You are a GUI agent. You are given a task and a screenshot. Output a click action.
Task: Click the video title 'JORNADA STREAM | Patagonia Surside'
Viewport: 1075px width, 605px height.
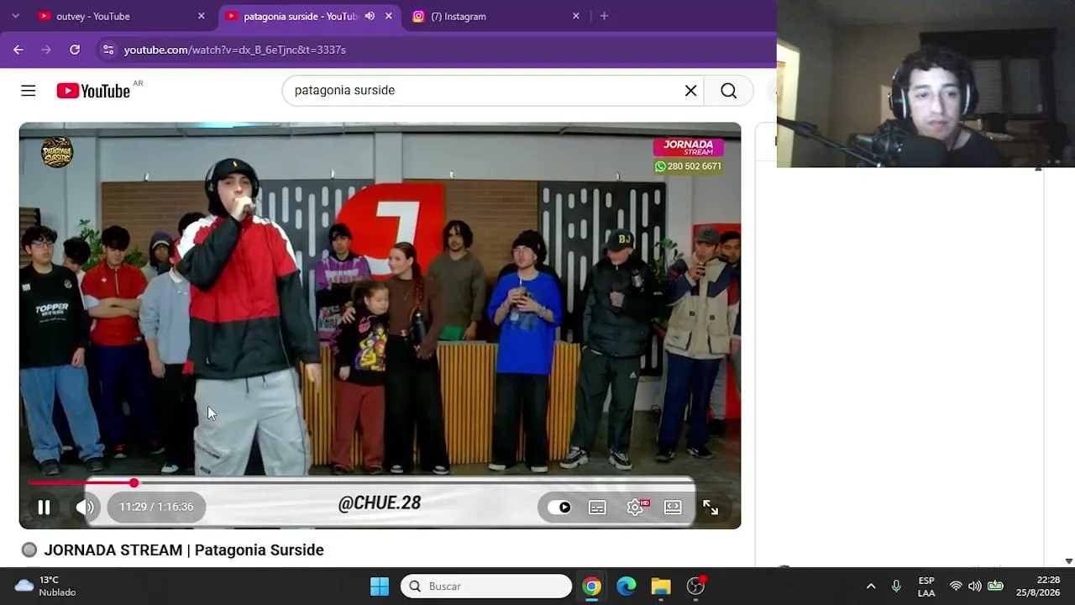click(x=184, y=550)
